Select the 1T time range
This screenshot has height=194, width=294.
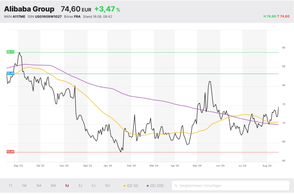pos(11,185)
